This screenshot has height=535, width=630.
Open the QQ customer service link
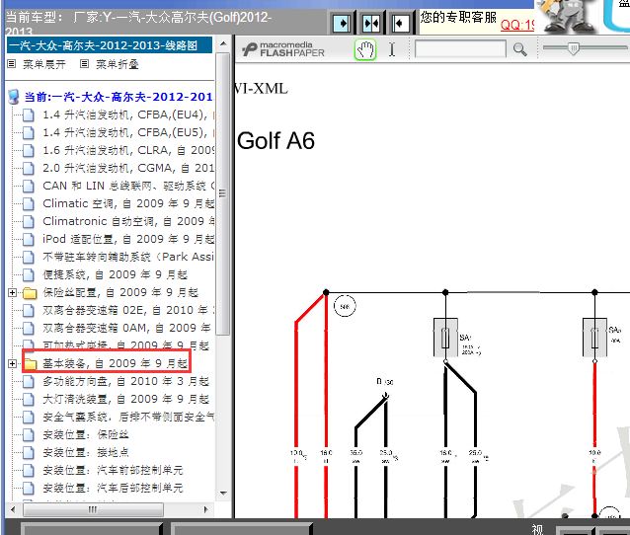[x=517, y=25]
